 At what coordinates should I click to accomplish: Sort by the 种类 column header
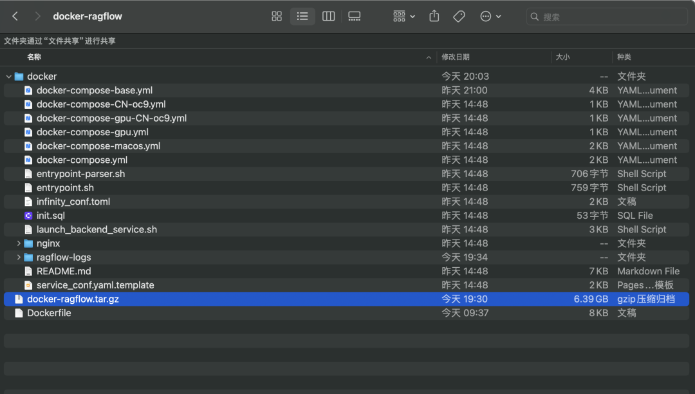pyautogui.click(x=624, y=57)
